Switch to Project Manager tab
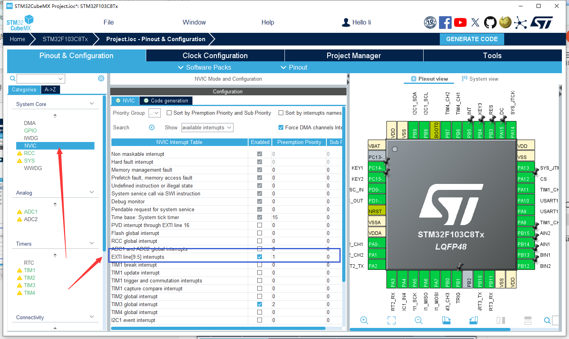This screenshot has width=569, height=339. click(354, 55)
